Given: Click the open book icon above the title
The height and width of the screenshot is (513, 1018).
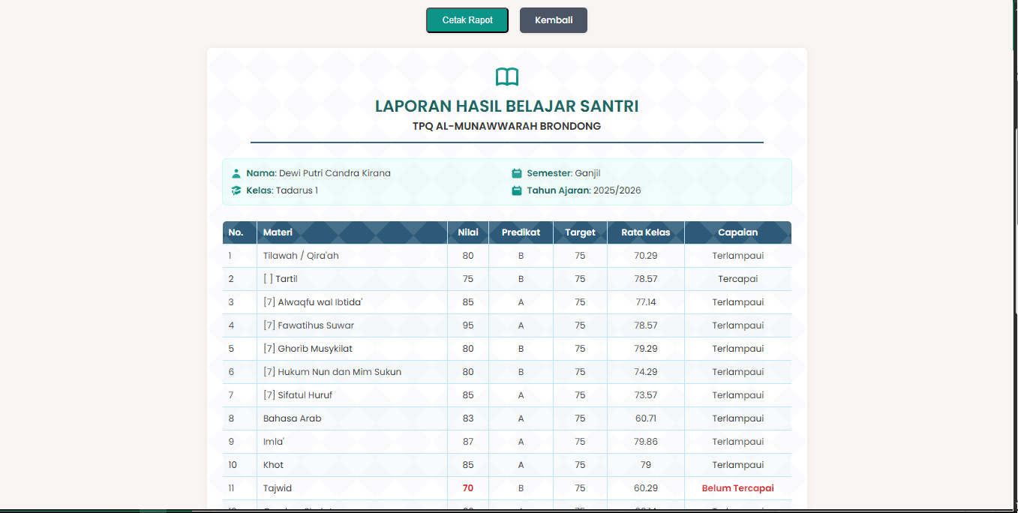Looking at the screenshot, I should click(x=506, y=76).
